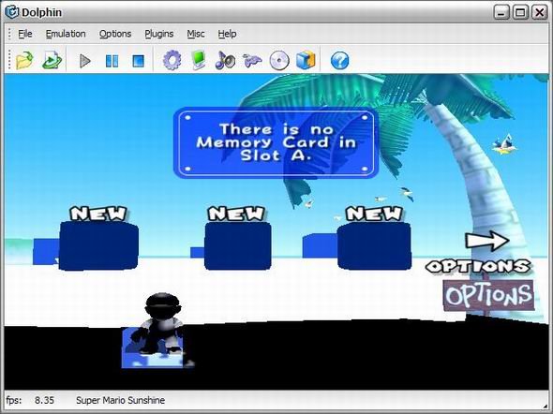The width and height of the screenshot is (553, 414).
Task: Open the gear configuration icon
Action: [172, 60]
